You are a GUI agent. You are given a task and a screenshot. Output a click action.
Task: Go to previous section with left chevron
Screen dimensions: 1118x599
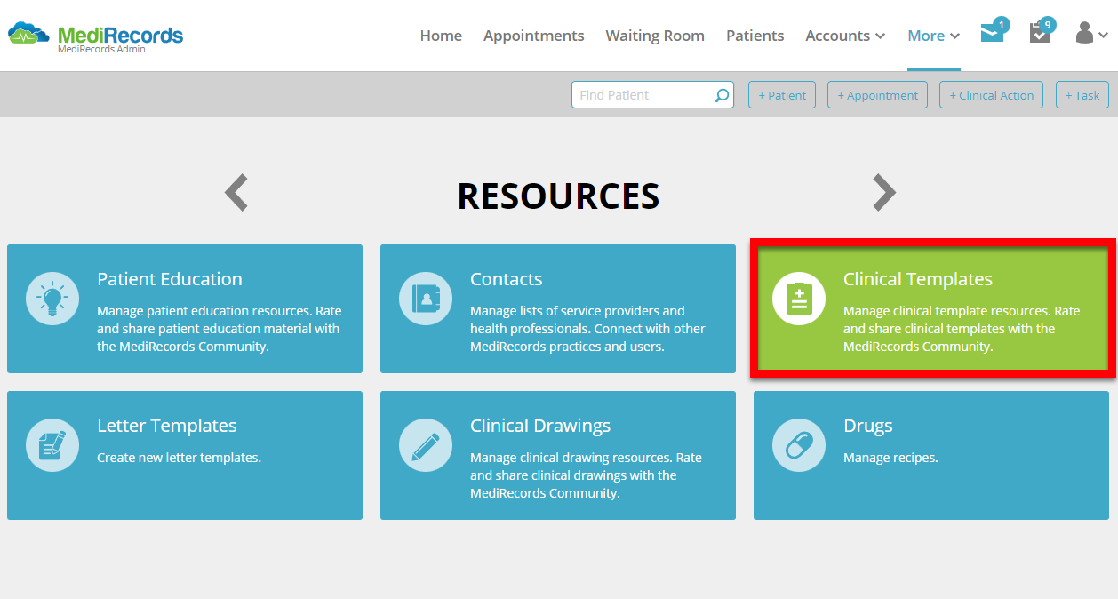click(236, 192)
